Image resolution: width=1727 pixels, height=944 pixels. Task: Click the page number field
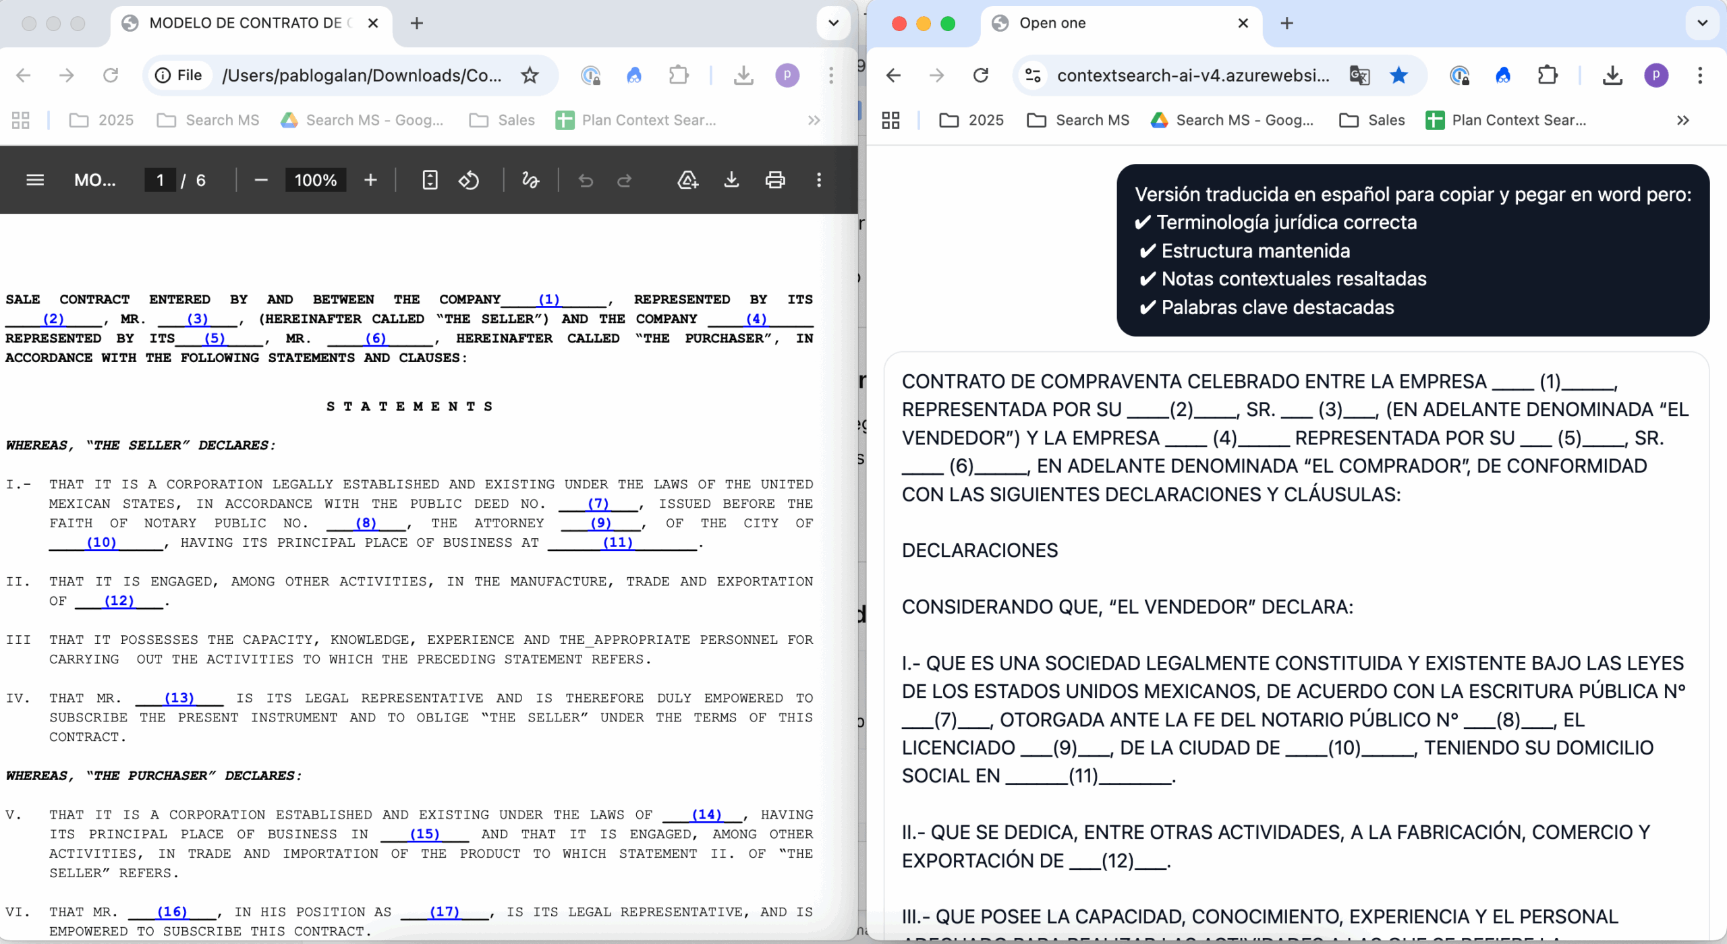click(x=160, y=180)
